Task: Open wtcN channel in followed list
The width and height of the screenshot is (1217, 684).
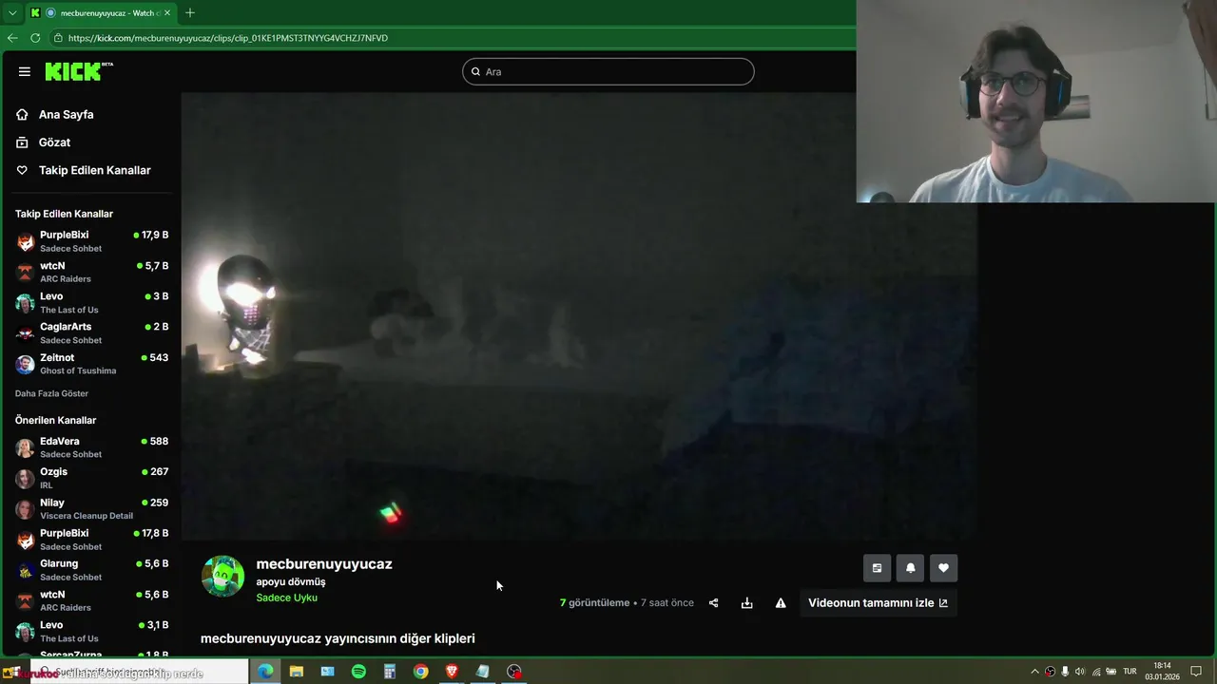Action: click(x=91, y=272)
